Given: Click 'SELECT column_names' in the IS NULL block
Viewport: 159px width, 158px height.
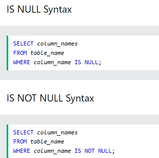Looking at the screenshot, I should tap(45, 44).
